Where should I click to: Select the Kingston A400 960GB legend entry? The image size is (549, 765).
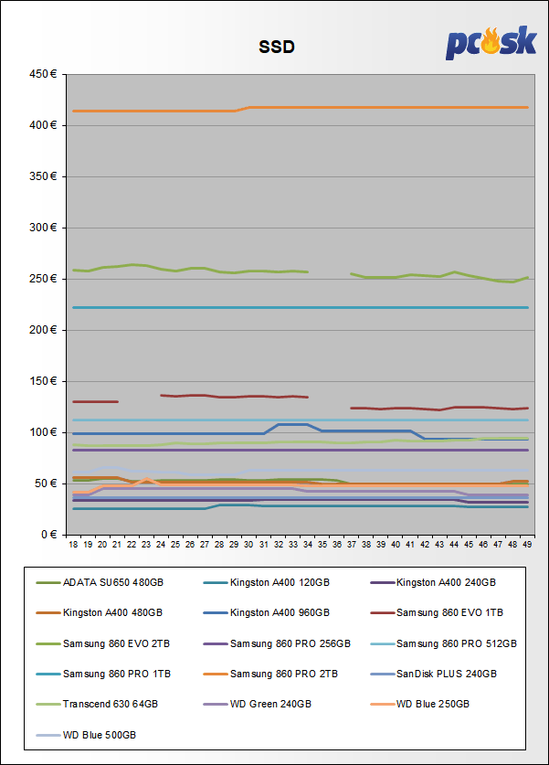tap(267, 612)
